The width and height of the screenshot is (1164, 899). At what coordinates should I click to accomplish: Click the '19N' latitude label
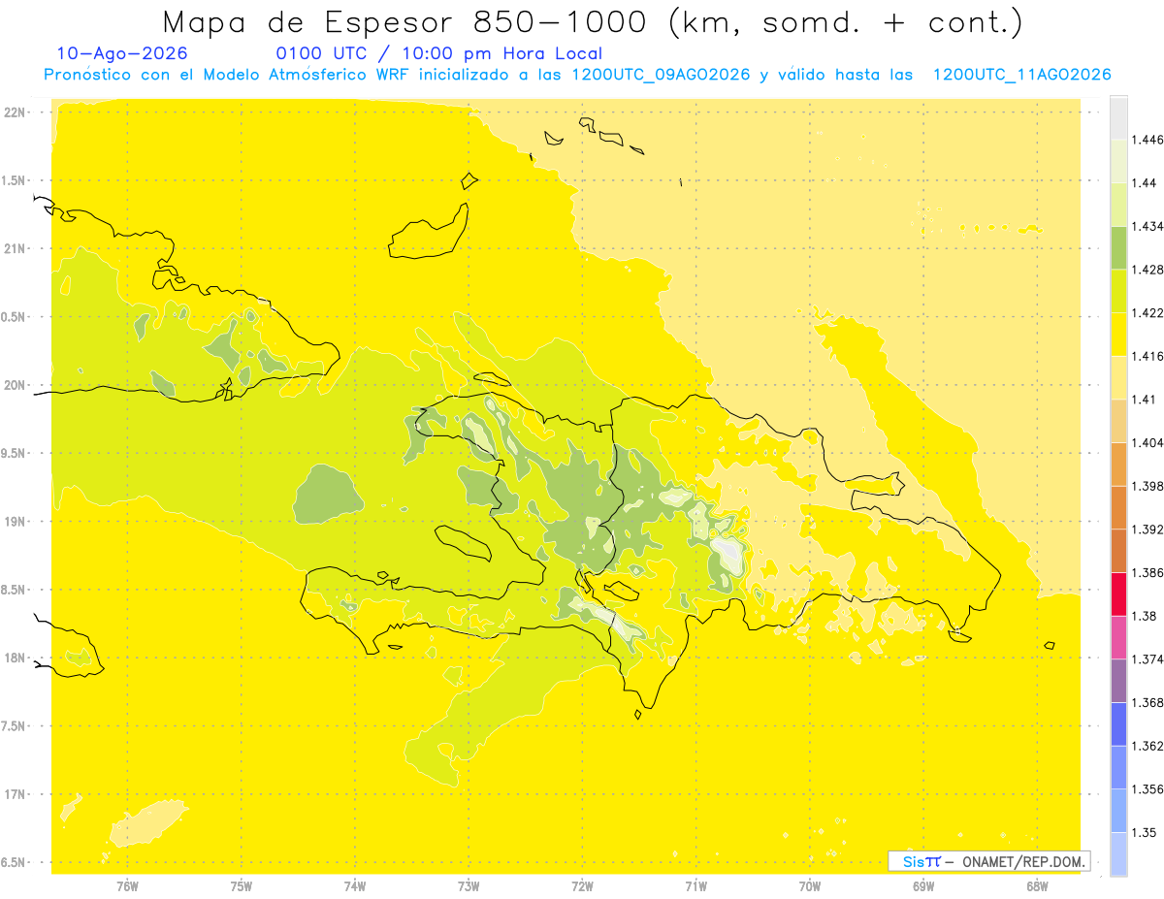tap(16, 522)
